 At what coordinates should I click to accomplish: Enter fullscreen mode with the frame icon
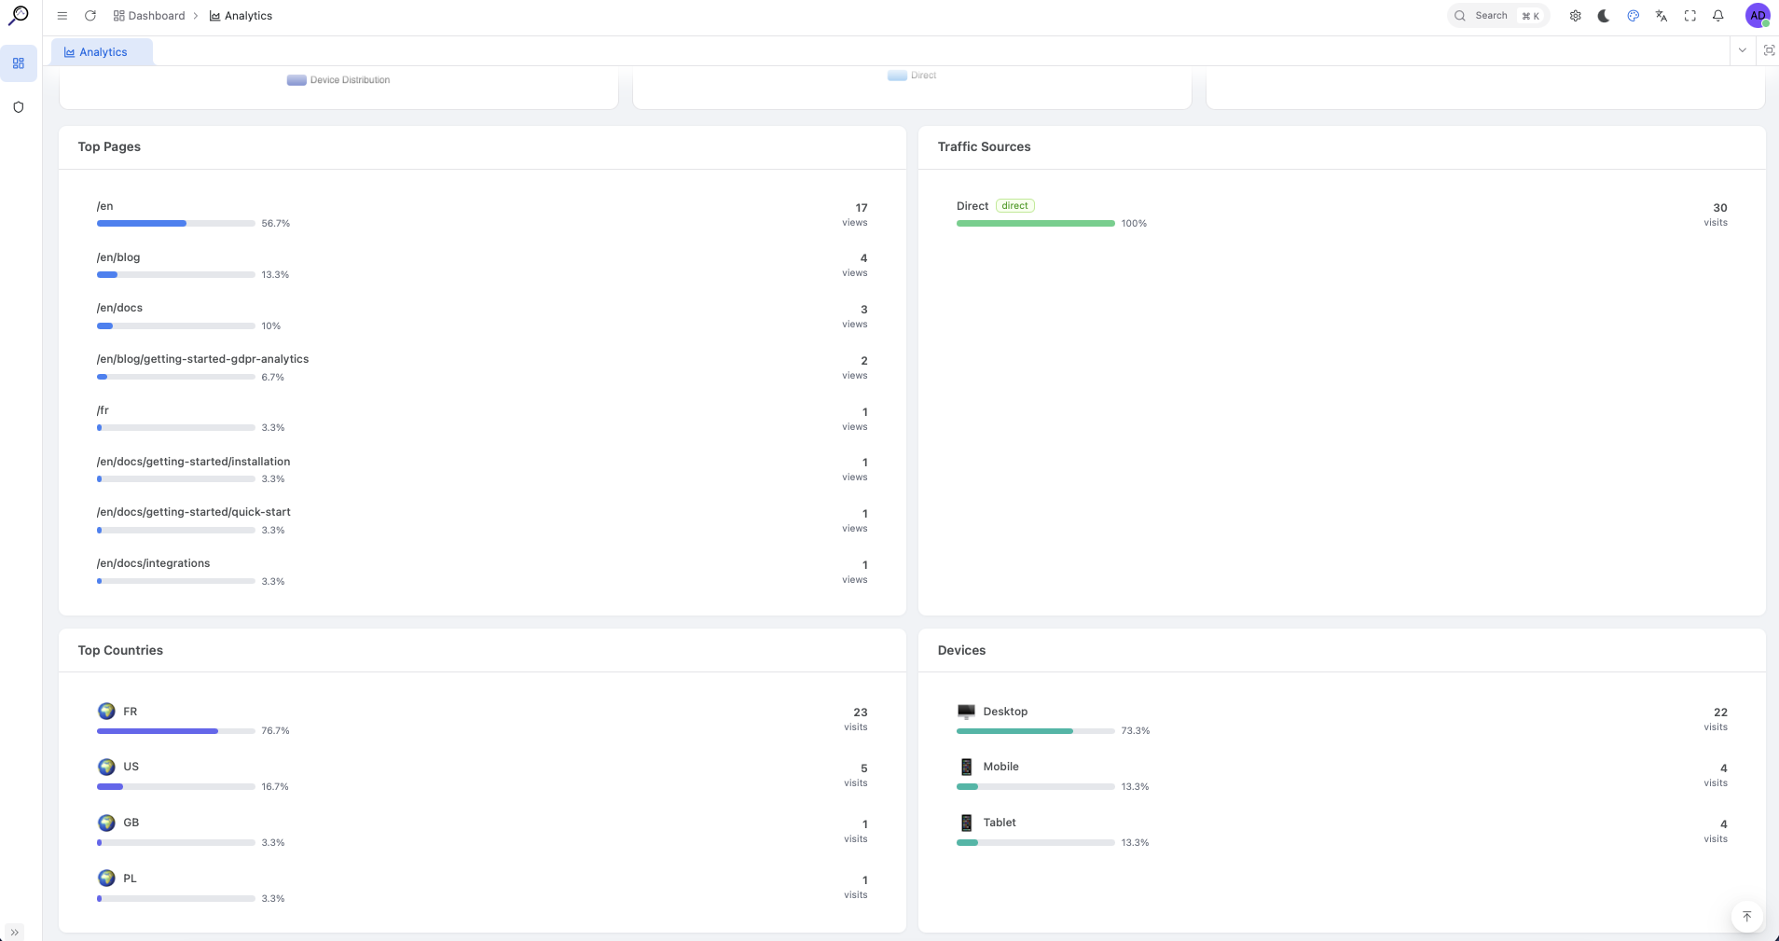click(x=1689, y=16)
